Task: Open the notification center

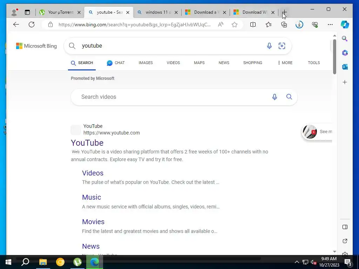Action: click(347, 263)
